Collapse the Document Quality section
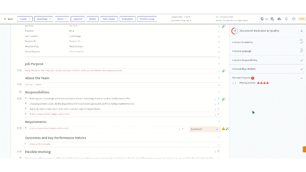Screen dimensions: 306x172 [x=301, y=78]
